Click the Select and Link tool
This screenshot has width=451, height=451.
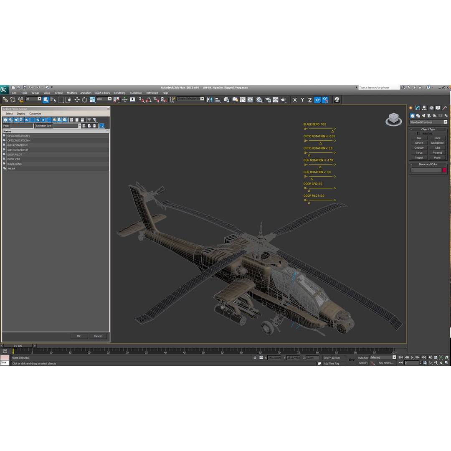5,100
